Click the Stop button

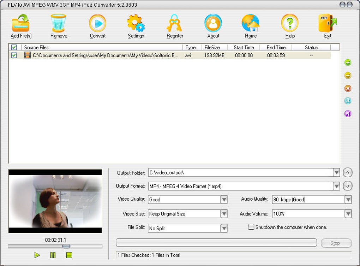click(336, 243)
